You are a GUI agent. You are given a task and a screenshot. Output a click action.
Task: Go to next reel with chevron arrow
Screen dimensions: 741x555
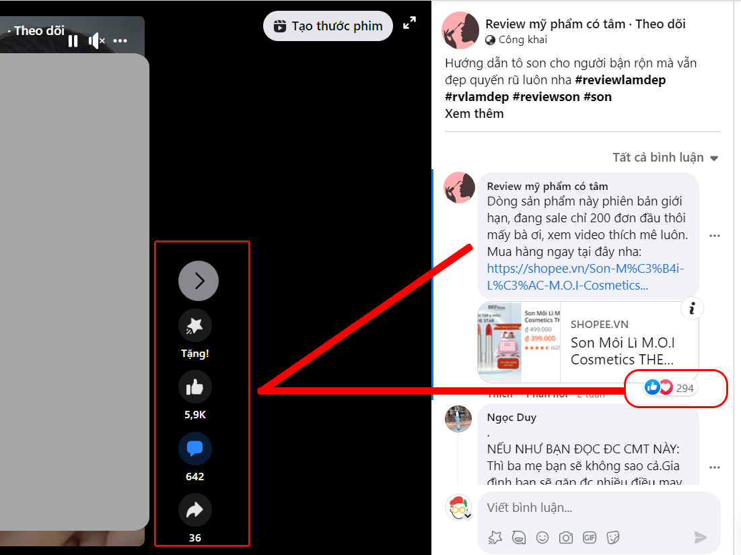(x=199, y=281)
